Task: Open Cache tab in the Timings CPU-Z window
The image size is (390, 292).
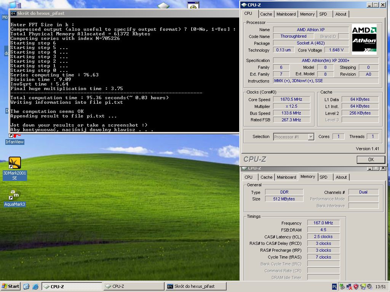Action: [x=266, y=177]
